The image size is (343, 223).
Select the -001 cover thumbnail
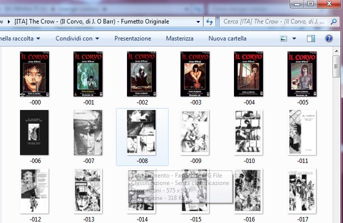pos(88,74)
